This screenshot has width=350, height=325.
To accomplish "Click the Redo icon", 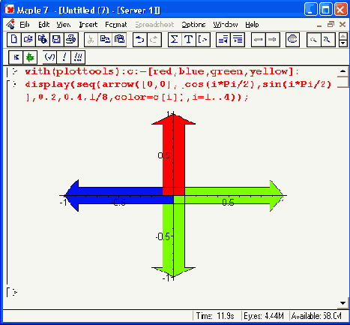I will [x=154, y=40].
